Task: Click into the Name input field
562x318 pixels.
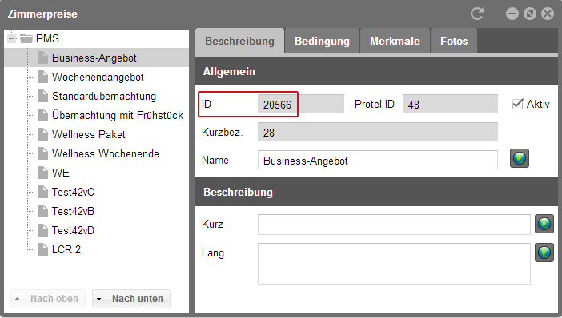Action: (x=377, y=160)
